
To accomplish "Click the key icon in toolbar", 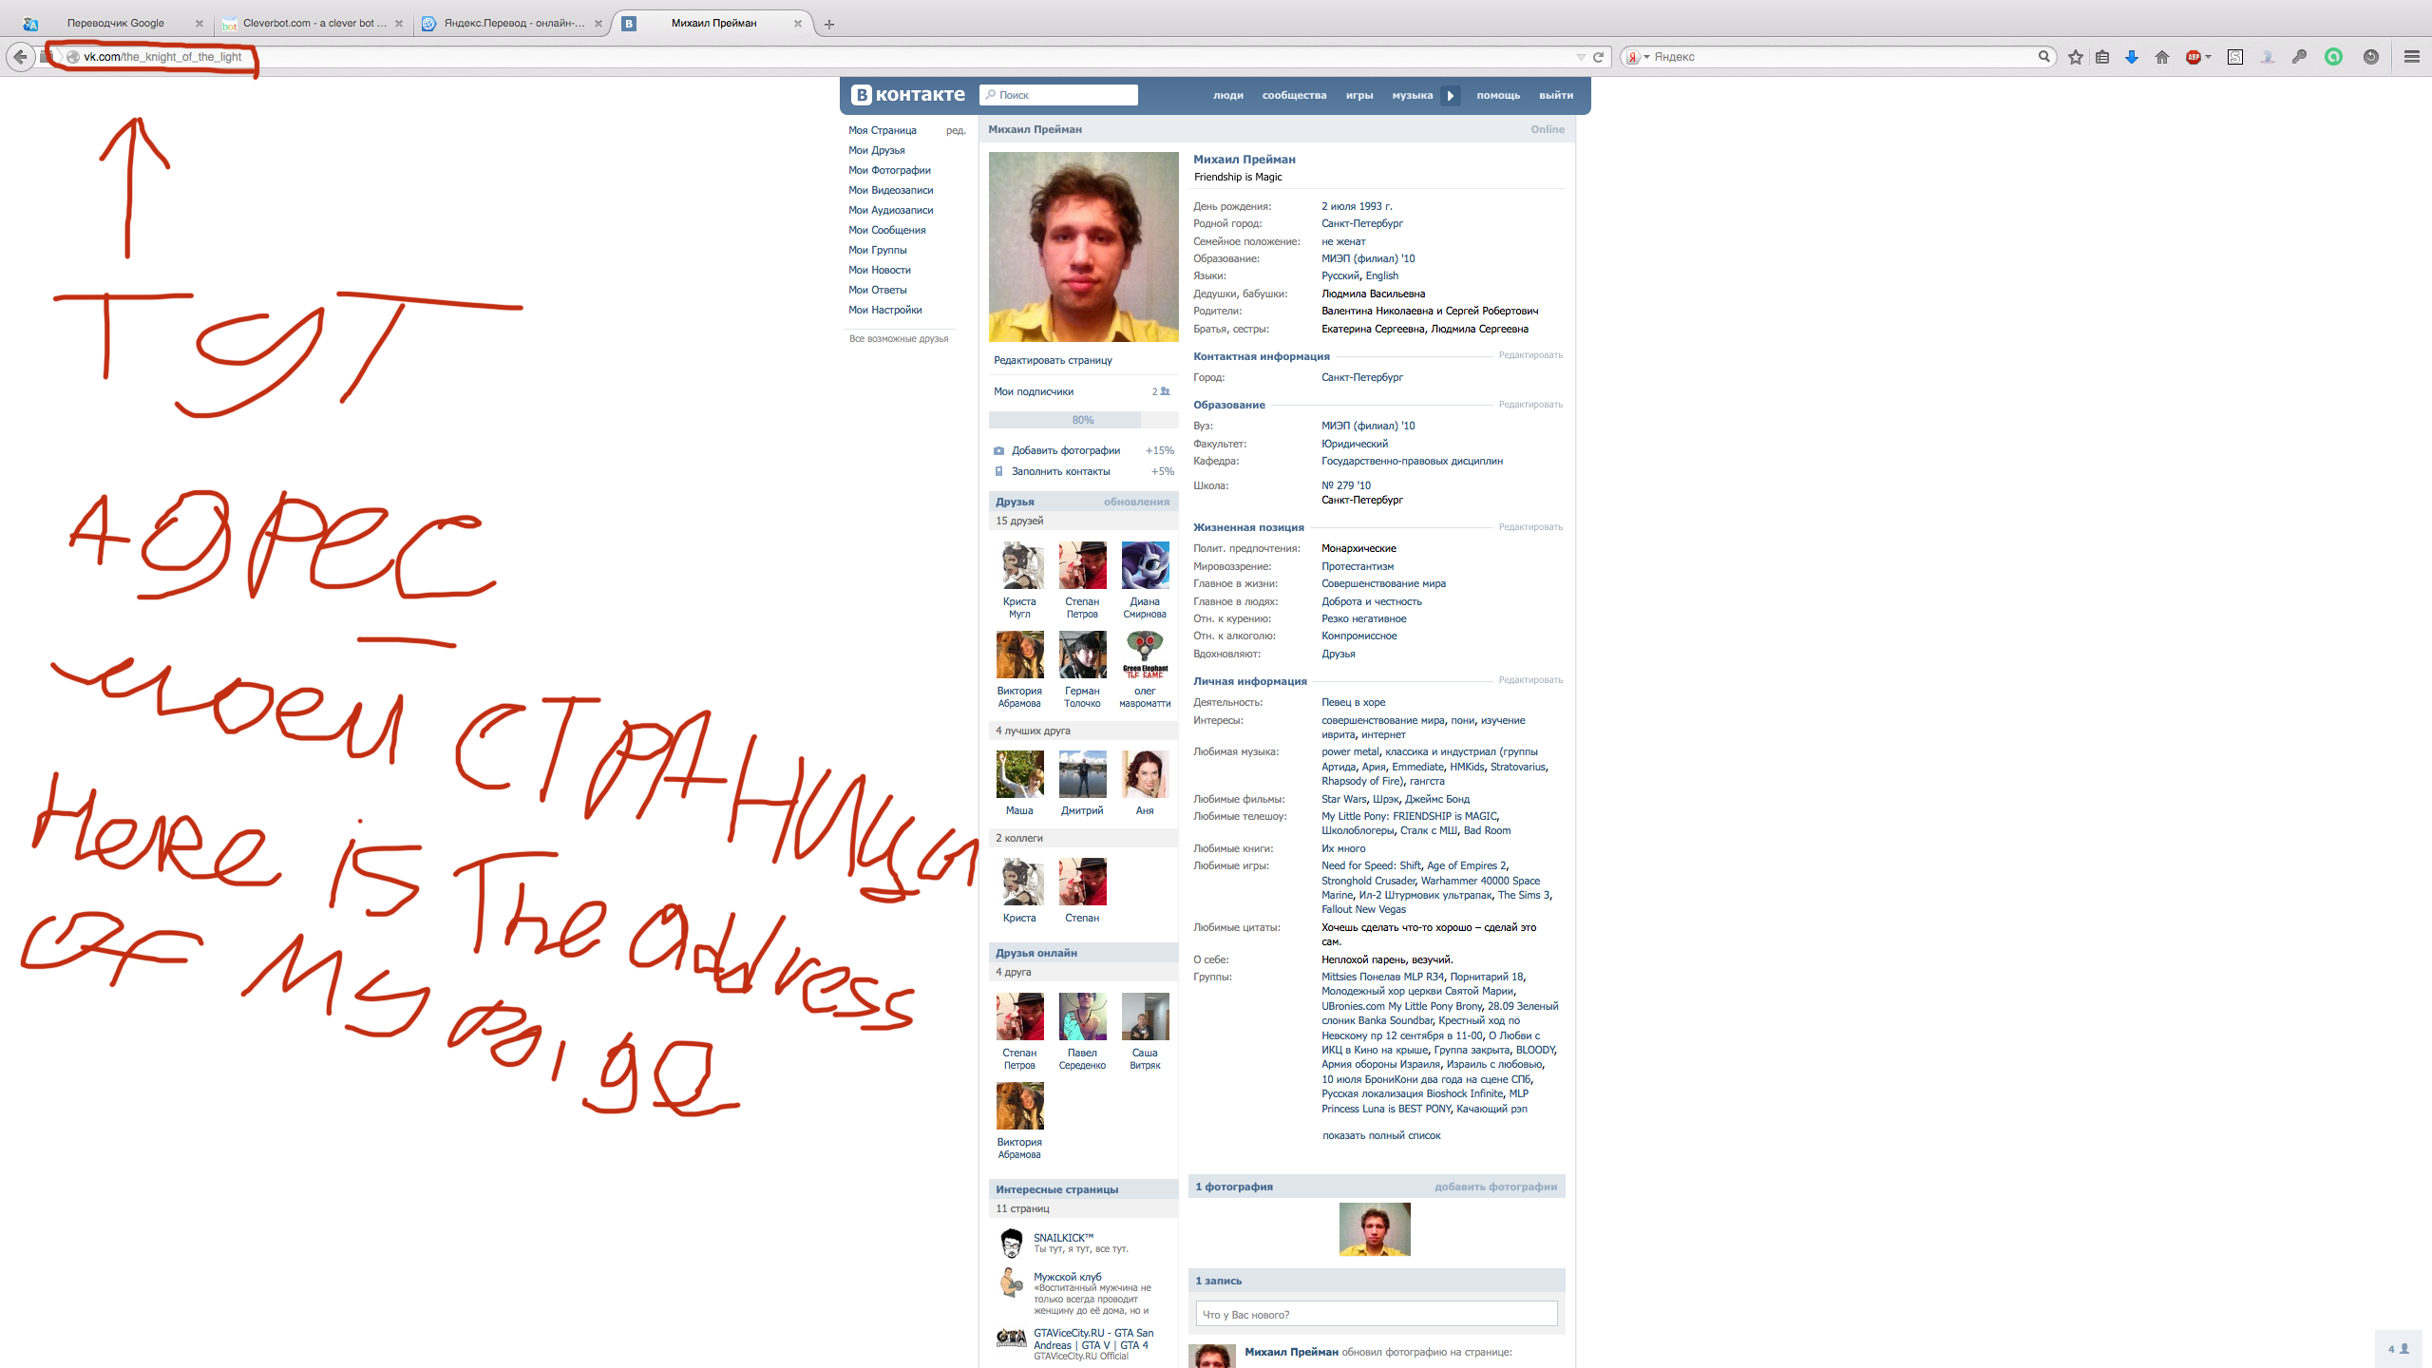I will point(2299,57).
